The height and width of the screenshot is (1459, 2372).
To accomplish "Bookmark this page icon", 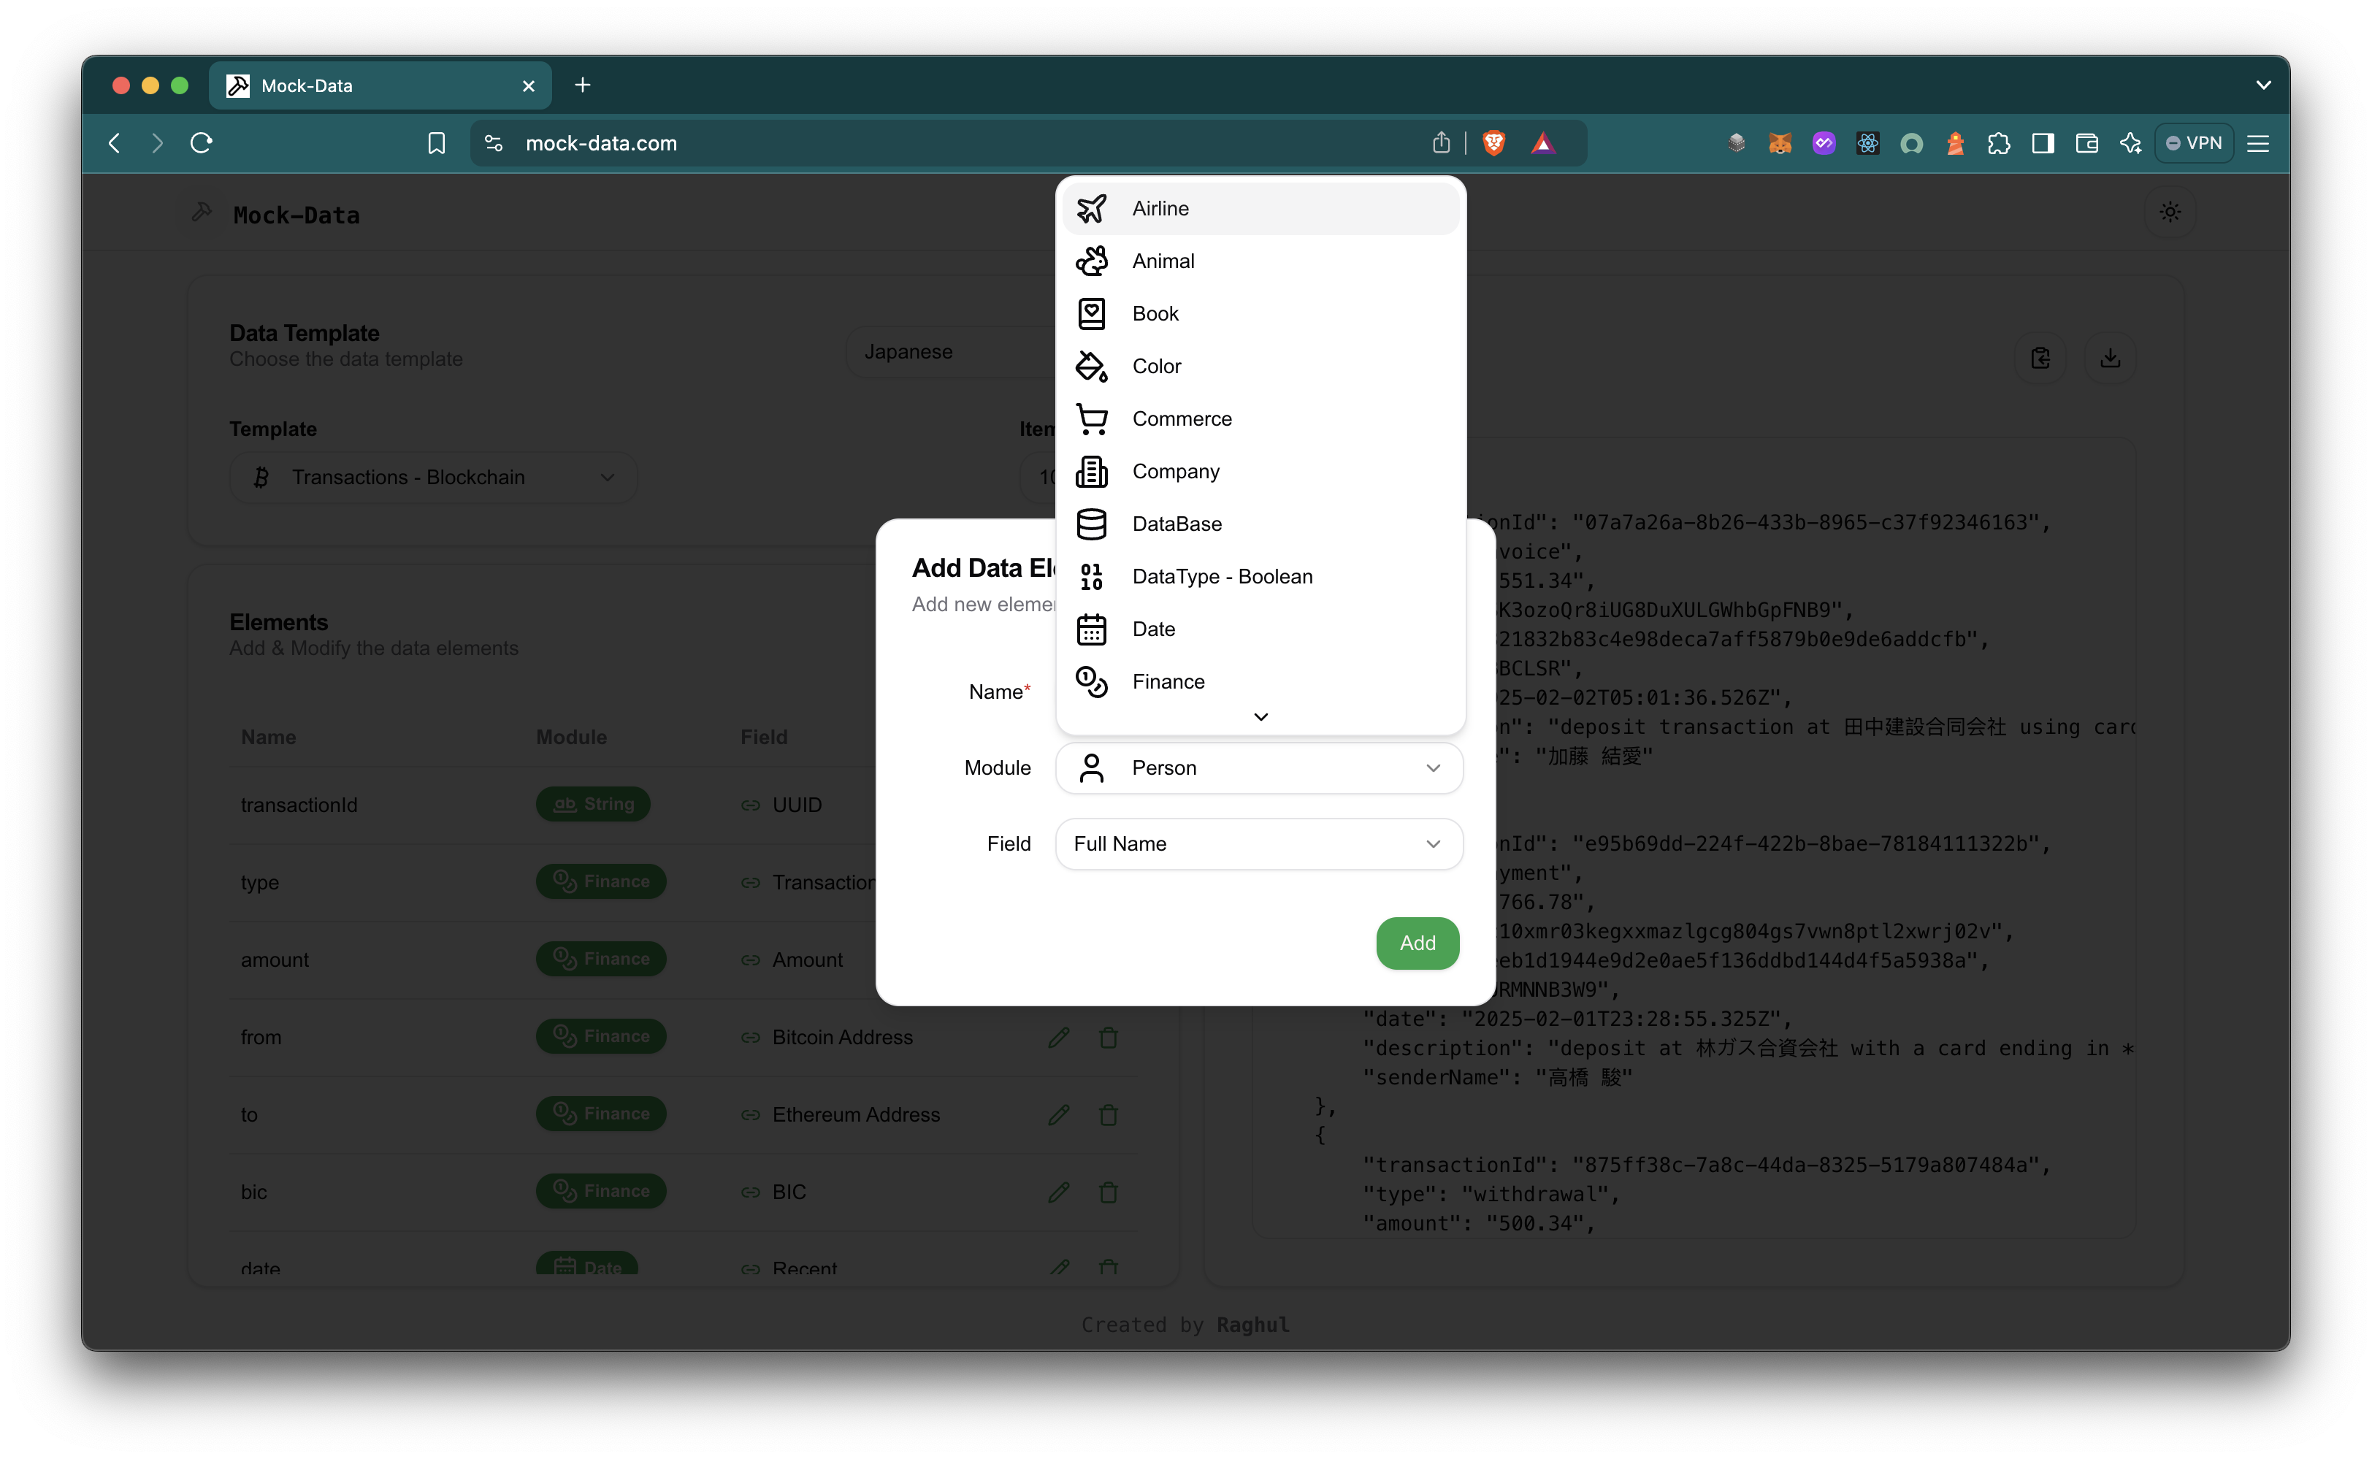I will coord(436,144).
